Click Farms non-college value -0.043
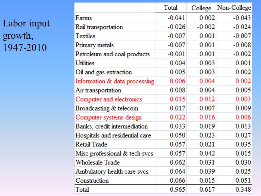The height and width of the screenshot is (196, 261). click(x=242, y=18)
